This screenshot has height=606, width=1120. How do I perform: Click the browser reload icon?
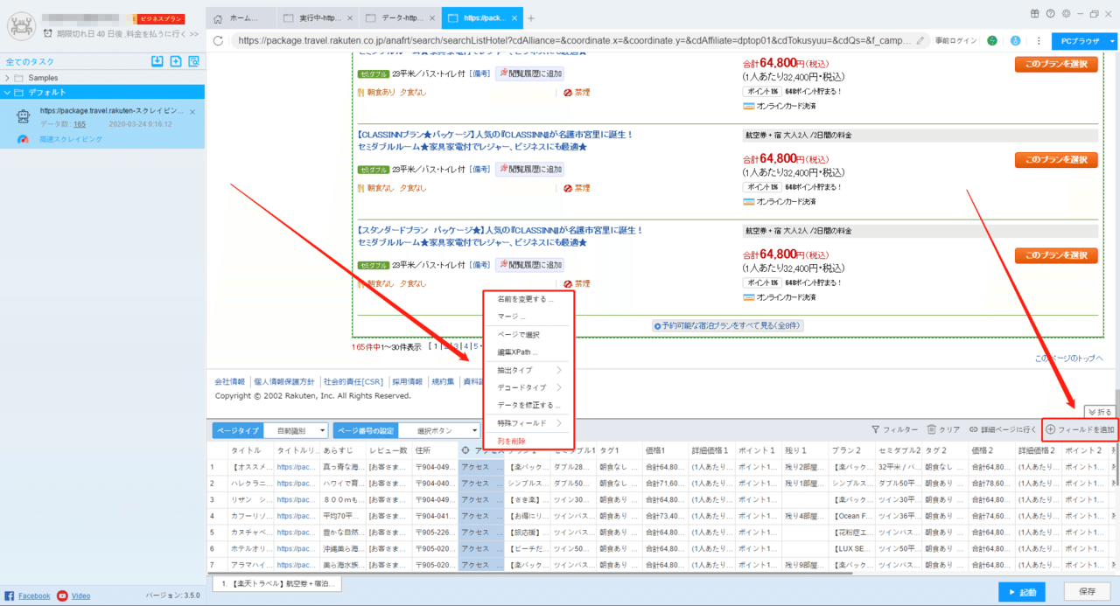click(x=219, y=40)
